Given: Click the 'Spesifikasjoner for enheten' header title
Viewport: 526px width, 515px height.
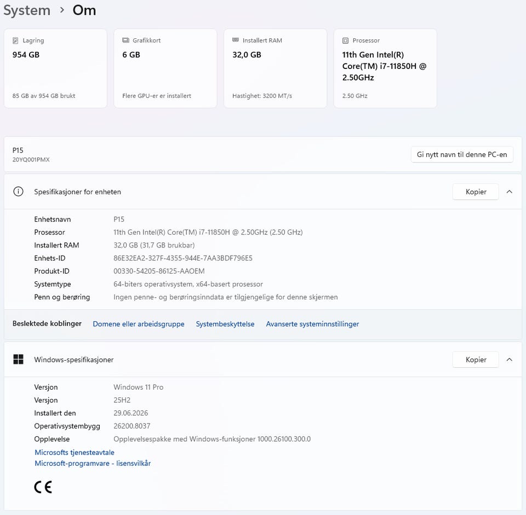Looking at the screenshot, I should [77, 192].
